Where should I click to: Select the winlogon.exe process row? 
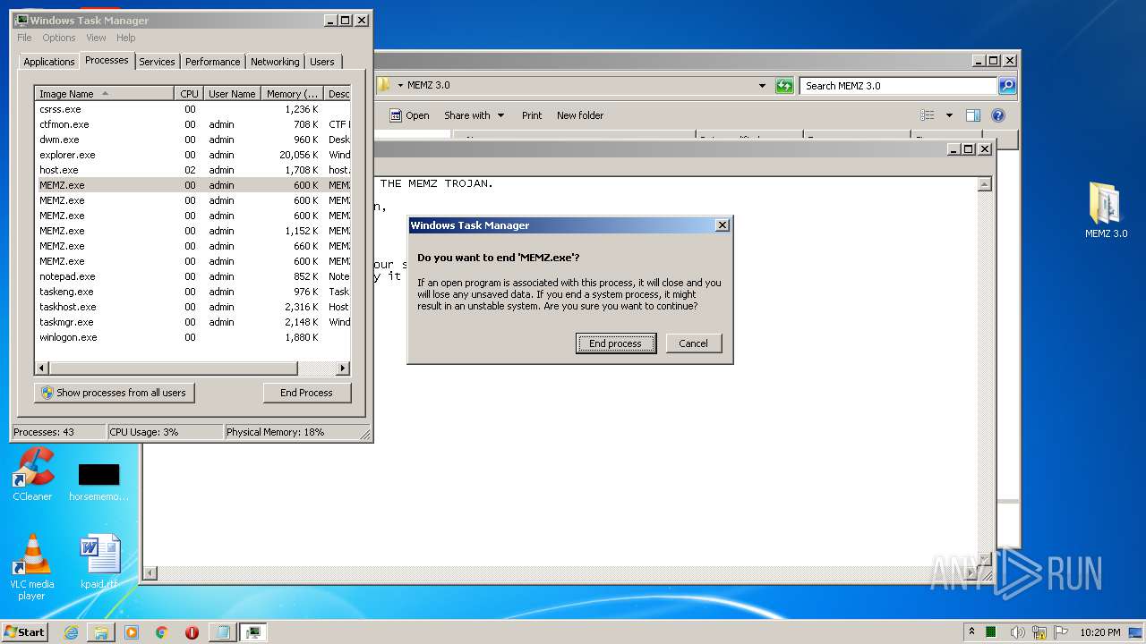(192, 337)
